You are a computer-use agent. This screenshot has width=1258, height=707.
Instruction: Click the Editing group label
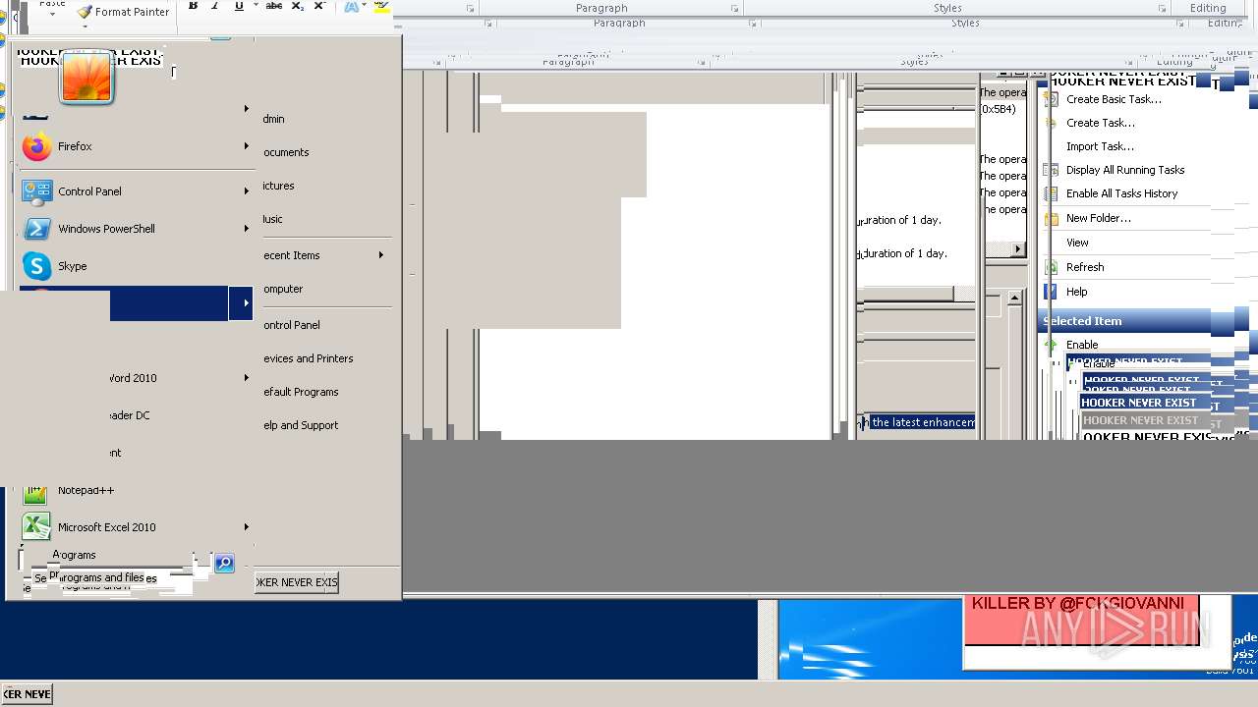(x=1208, y=8)
